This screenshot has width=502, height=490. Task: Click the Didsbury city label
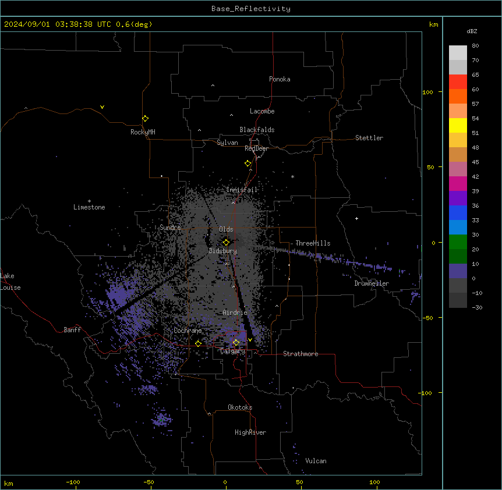[223, 251]
